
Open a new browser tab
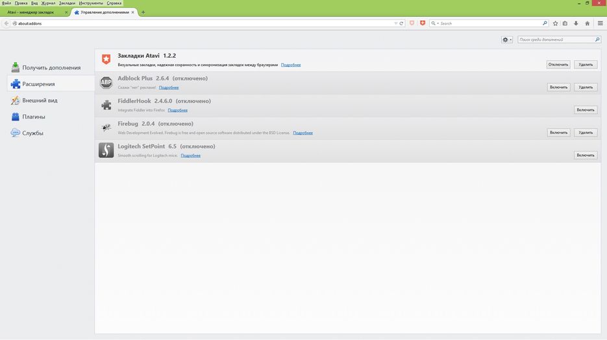(x=143, y=12)
